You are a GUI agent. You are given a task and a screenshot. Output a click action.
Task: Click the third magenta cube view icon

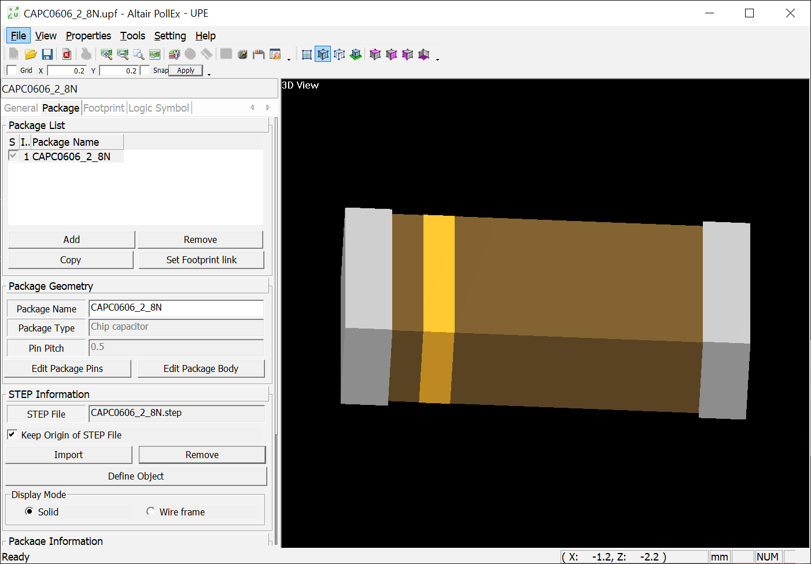(x=408, y=54)
